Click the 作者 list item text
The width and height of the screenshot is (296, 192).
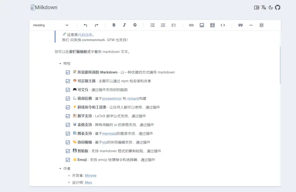point(67,168)
